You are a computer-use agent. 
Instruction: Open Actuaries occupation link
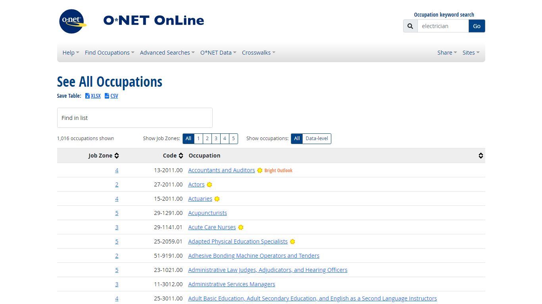point(200,199)
